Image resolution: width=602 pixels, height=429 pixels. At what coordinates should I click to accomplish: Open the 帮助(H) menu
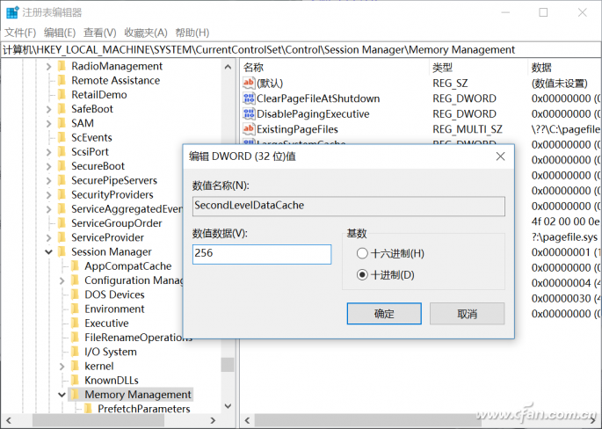click(192, 33)
